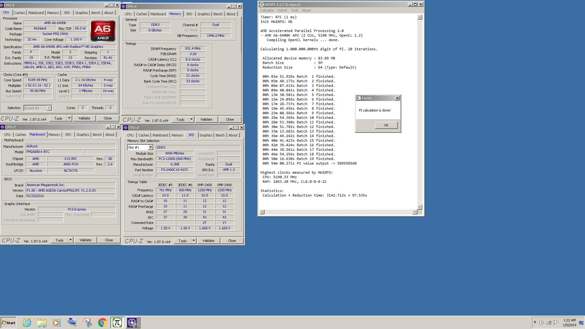Click the GPUPI window title pi icon
The width and height of the screenshot is (585, 329).
pyautogui.click(x=261, y=5)
